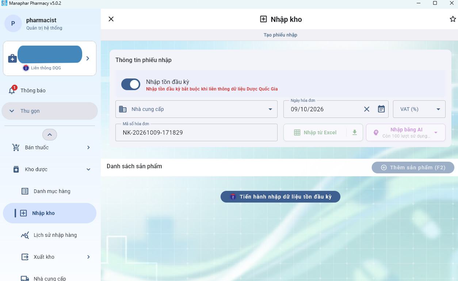458x281 pixels.
Task: Click the Danh sách sản phẩm heading
Action: point(134,166)
